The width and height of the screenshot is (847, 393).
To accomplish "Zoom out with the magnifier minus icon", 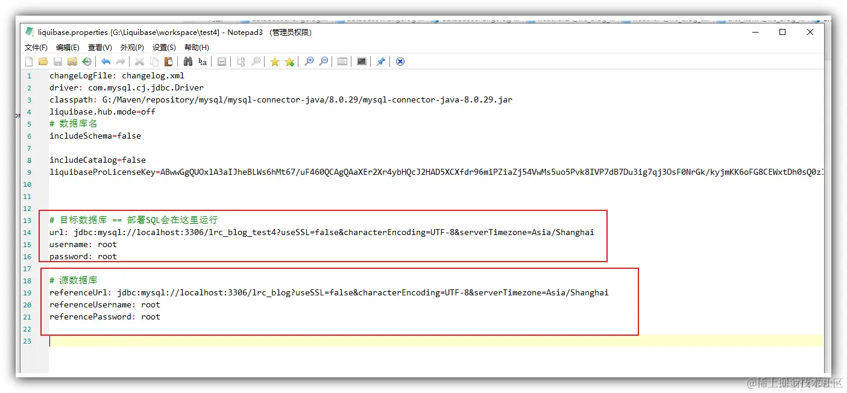I will click(324, 61).
